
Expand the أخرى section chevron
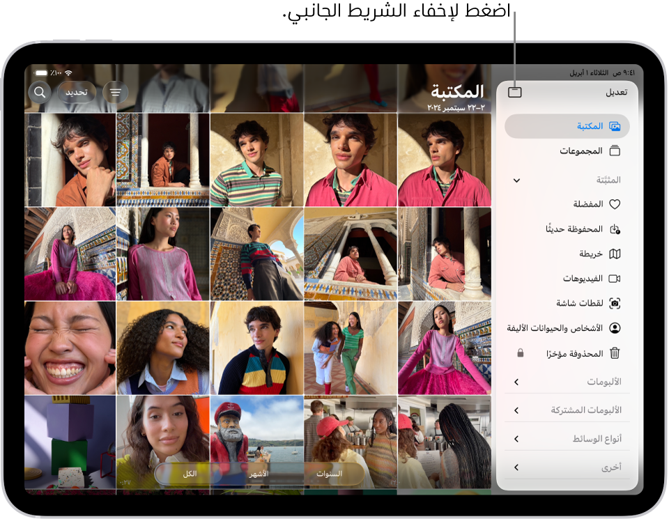pos(516,467)
